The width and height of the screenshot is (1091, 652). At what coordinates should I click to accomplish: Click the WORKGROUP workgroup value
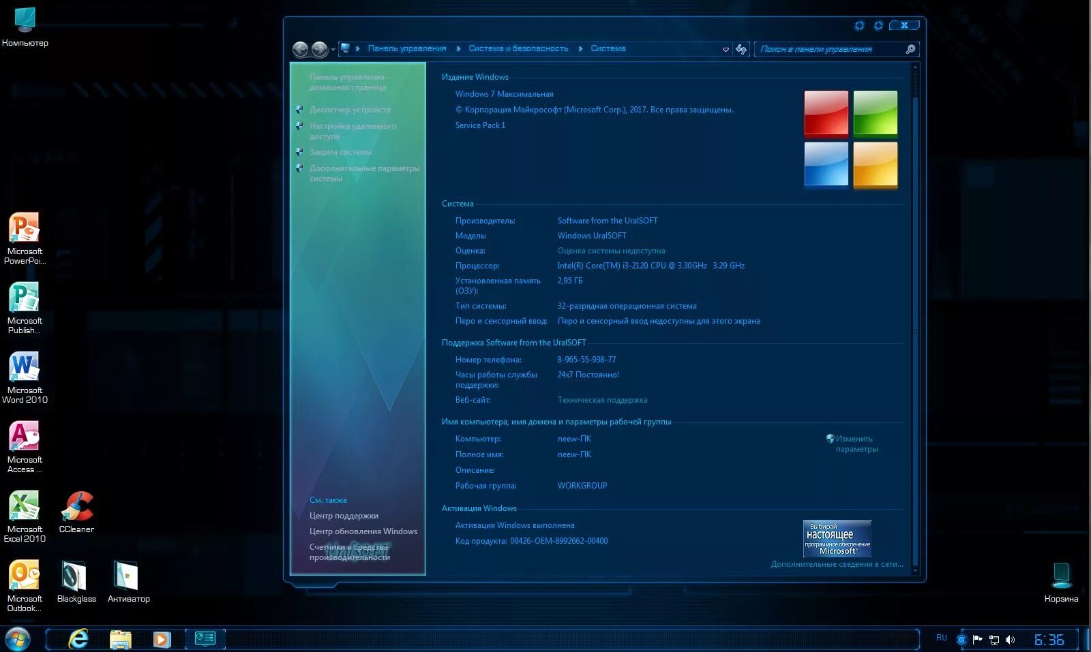(582, 486)
